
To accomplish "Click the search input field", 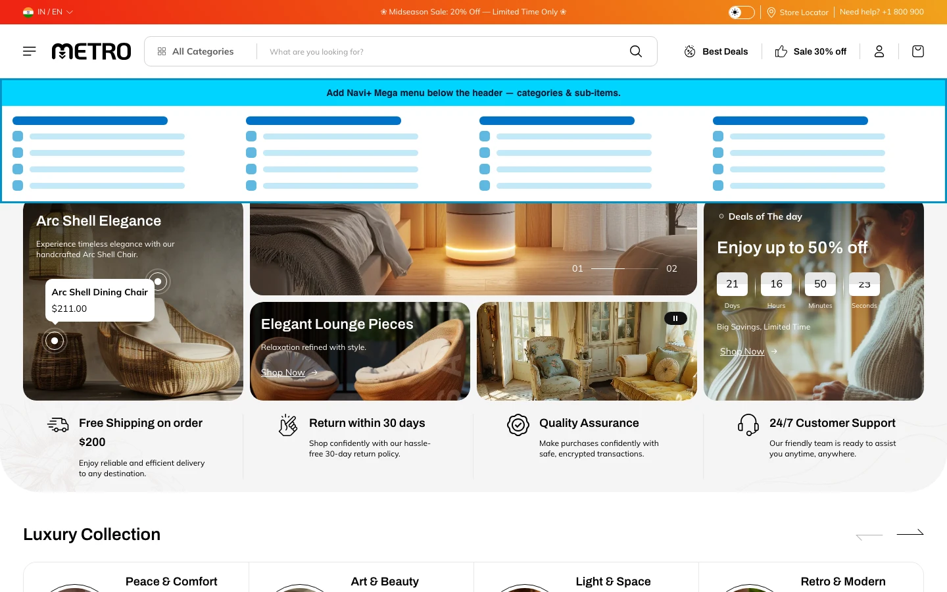I will pos(441,51).
